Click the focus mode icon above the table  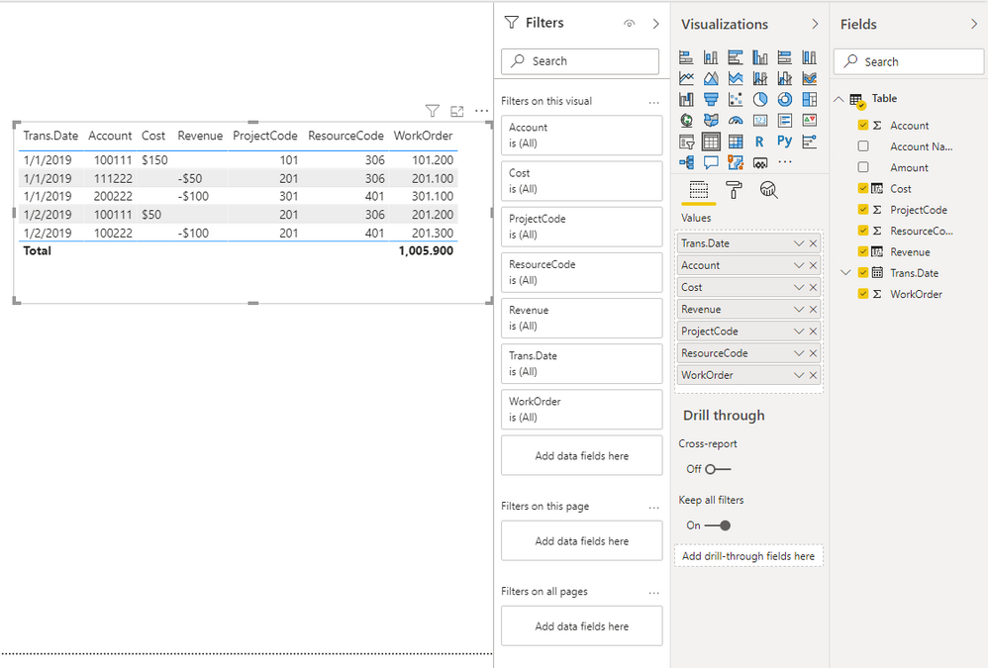[456, 111]
